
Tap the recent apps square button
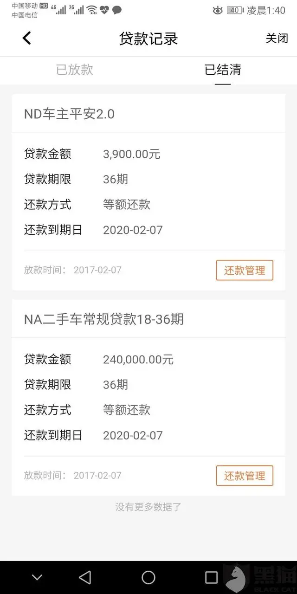coord(210,577)
